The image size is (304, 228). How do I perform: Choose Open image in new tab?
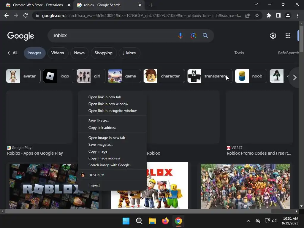pos(112,138)
